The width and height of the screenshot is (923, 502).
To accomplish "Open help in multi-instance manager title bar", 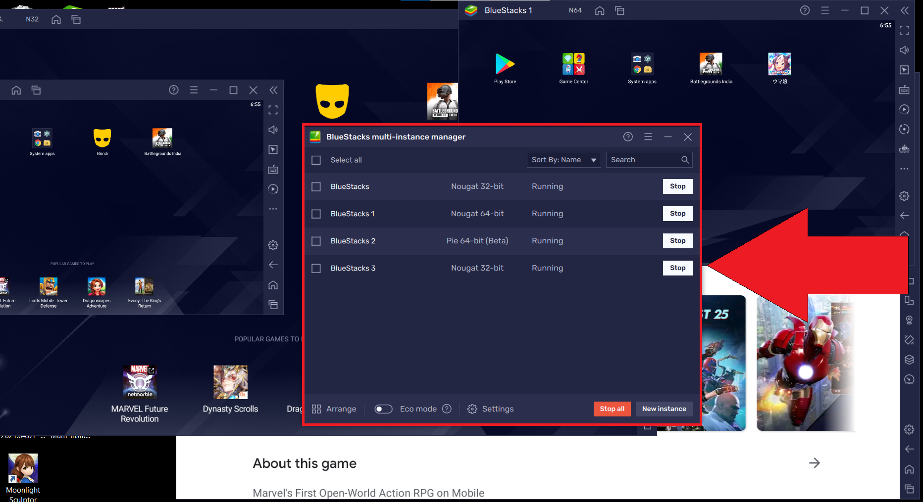I will point(628,137).
